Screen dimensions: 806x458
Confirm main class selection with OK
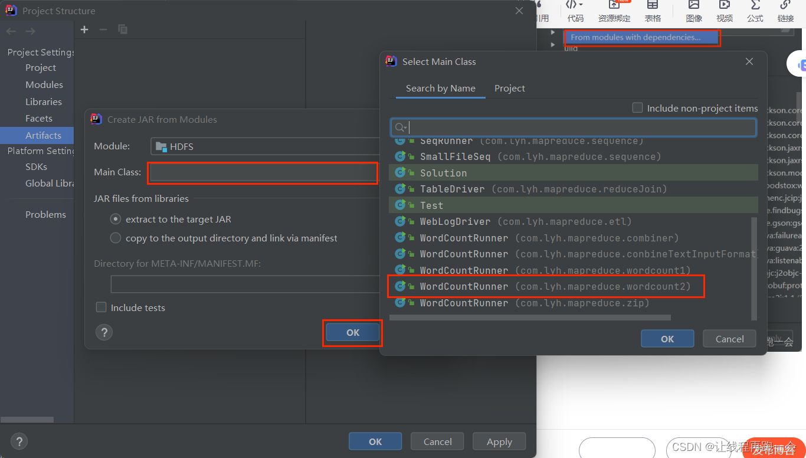[x=667, y=338]
